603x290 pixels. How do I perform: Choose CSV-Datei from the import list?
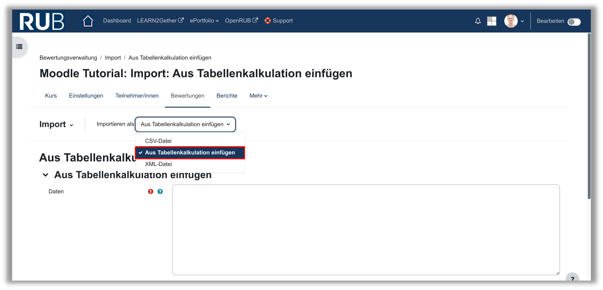pyautogui.click(x=158, y=141)
